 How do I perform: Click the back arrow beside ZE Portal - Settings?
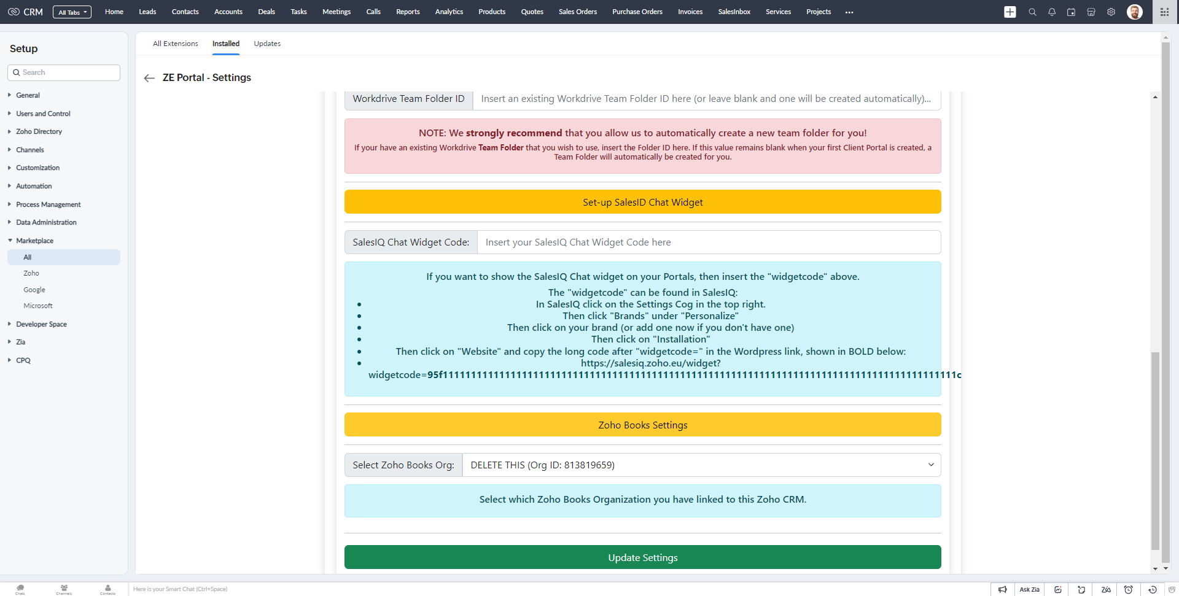[x=149, y=78]
